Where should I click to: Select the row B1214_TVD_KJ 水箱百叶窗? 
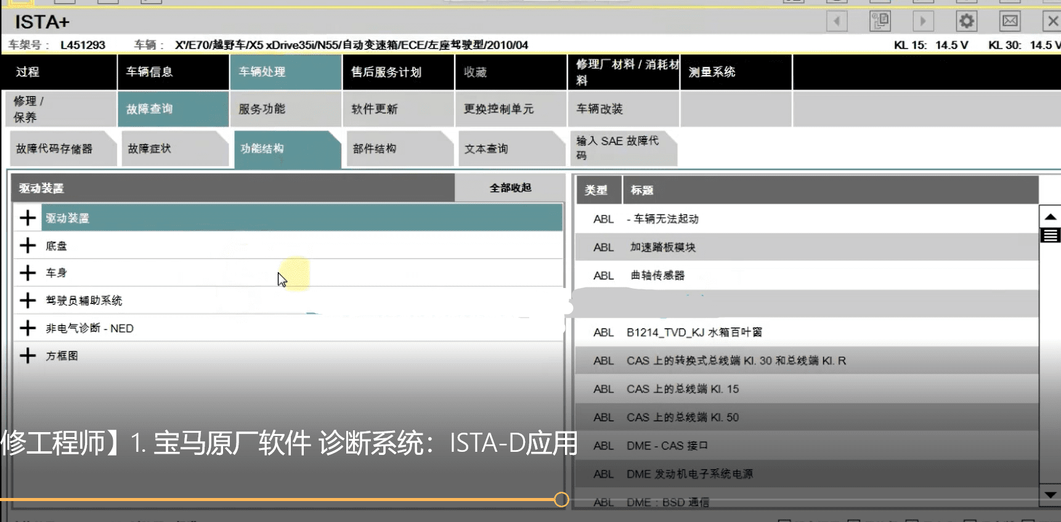tap(807, 332)
